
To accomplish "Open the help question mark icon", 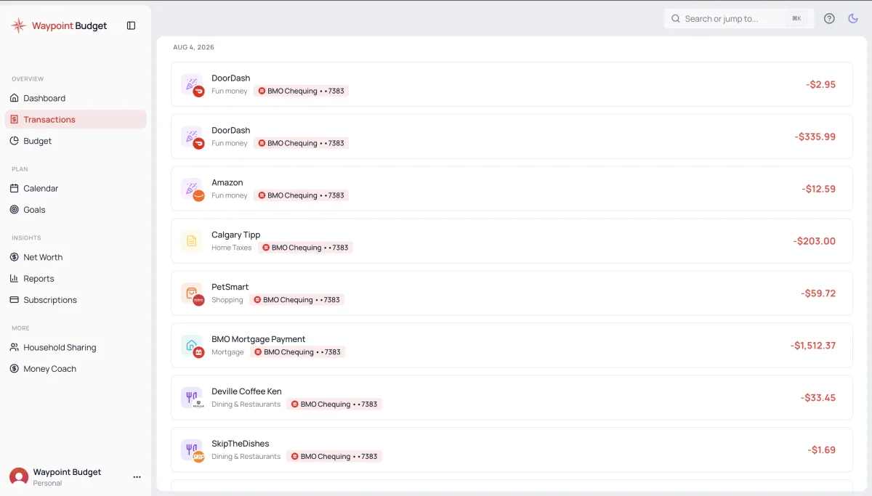I will 829,19.
